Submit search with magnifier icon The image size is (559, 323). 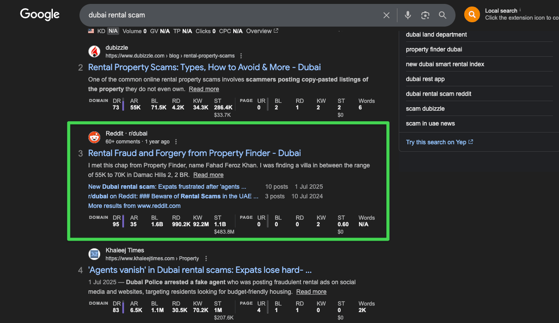[x=442, y=15]
